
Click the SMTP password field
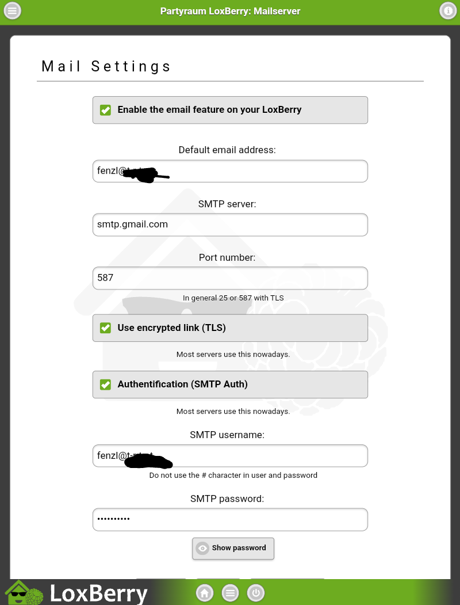pos(230,519)
